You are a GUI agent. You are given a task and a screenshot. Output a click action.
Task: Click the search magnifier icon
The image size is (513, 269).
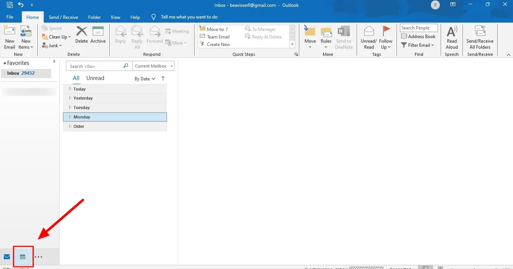126,66
